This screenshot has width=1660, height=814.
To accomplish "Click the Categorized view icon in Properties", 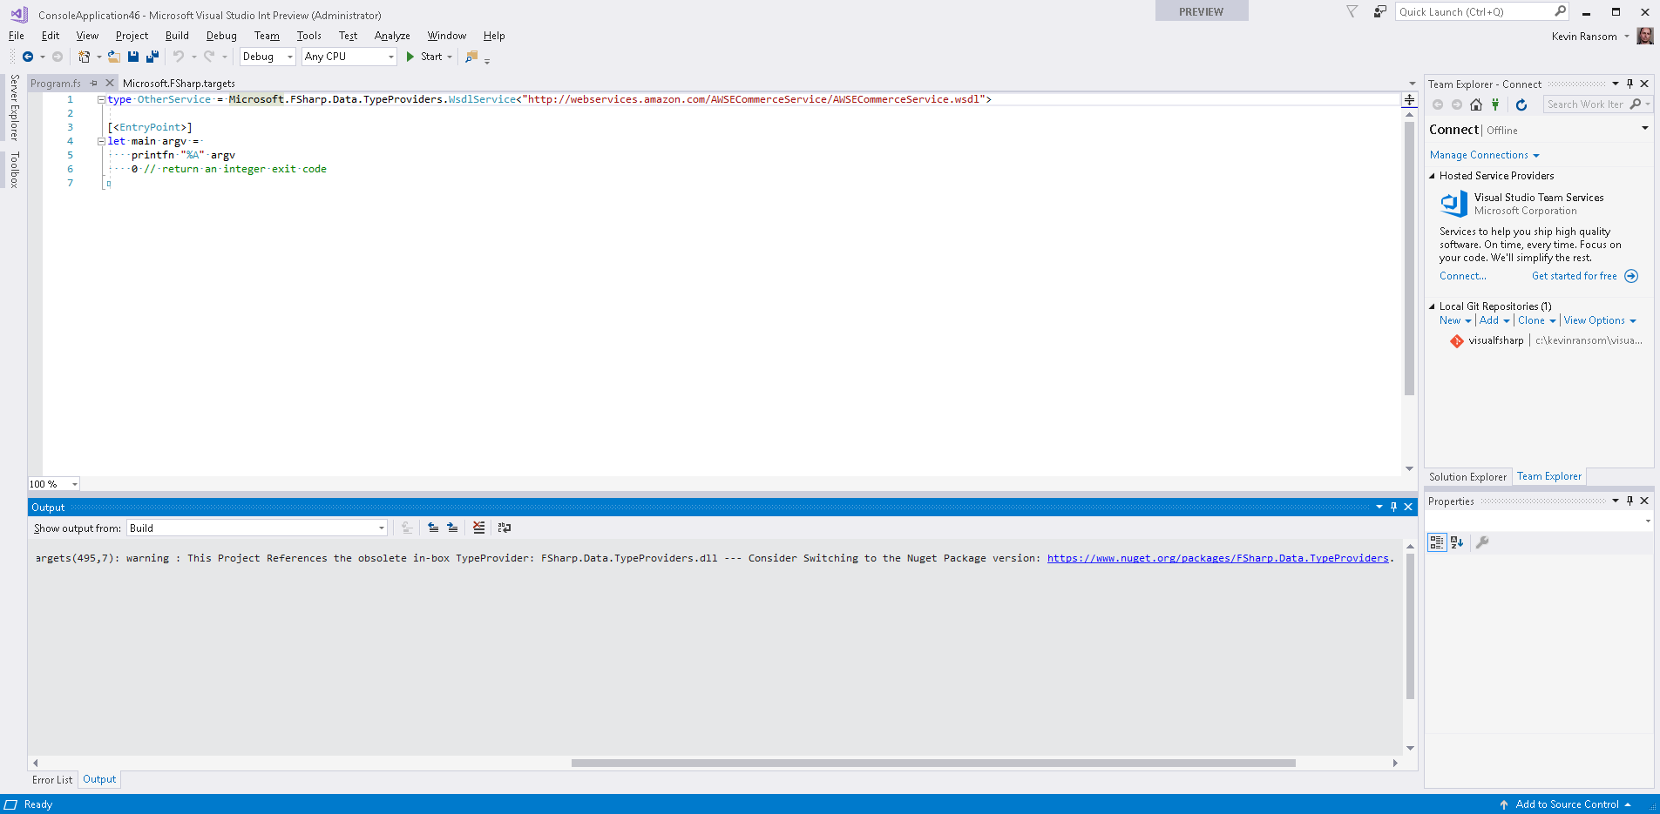I will pos(1436,542).
